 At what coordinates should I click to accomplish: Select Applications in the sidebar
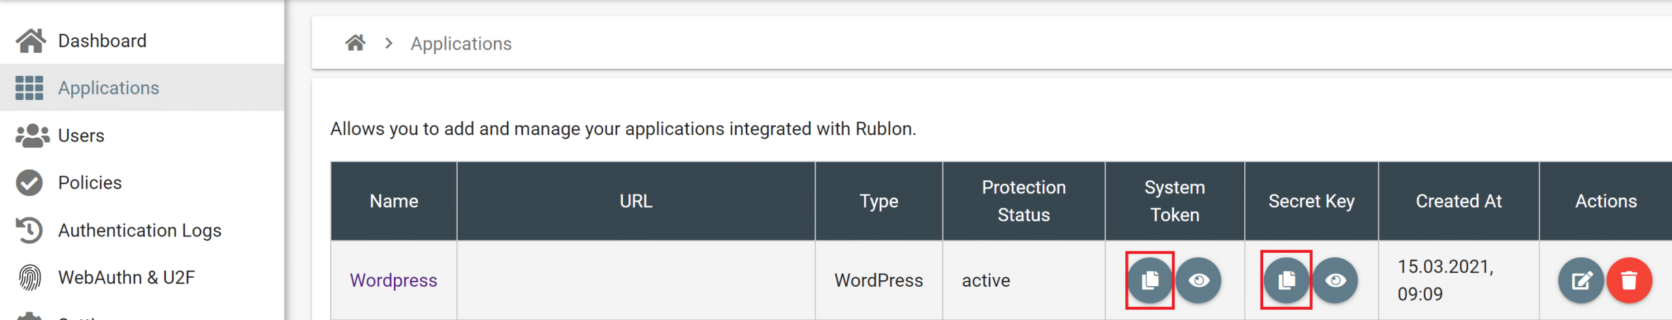108,88
